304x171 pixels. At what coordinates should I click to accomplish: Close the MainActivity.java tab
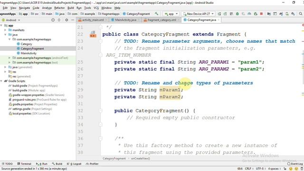click(139, 20)
